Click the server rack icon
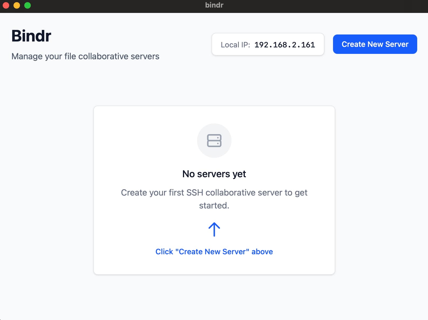The height and width of the screenshot is (320, 428). (x=214, y=141)
